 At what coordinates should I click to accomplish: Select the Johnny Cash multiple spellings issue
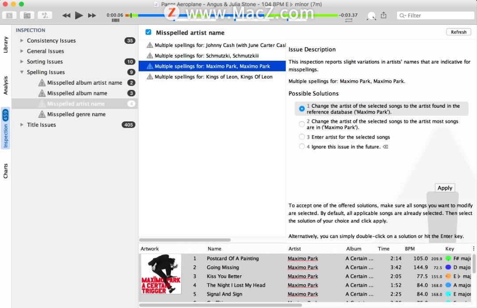(x=212, y=45)
